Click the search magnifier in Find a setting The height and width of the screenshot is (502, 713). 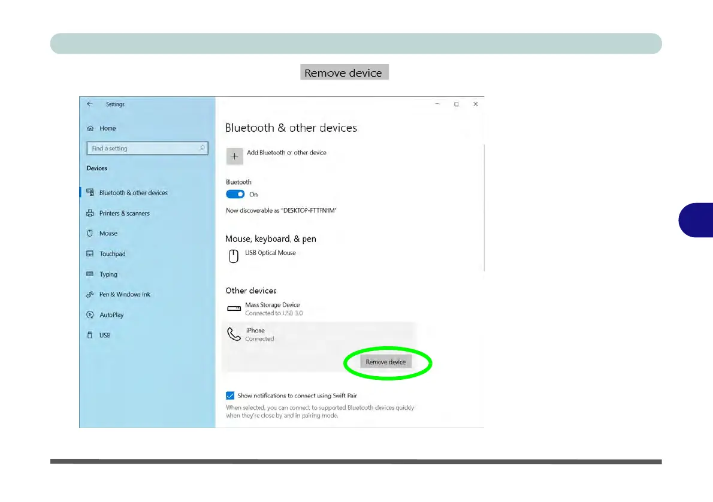tap(202, 148)
